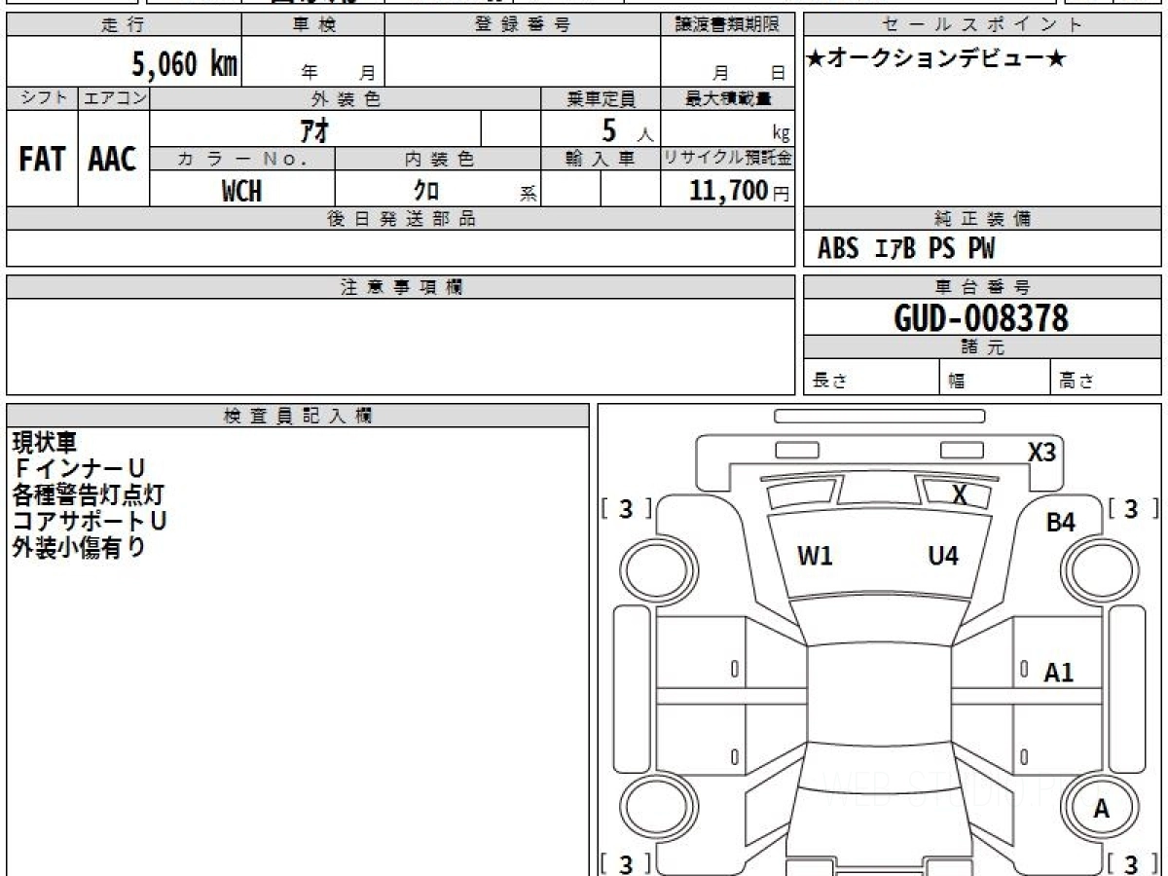This screenshot has width=1168, height=876.
Task: Click the リサイクル預託金 header
Action: [728, 160]
